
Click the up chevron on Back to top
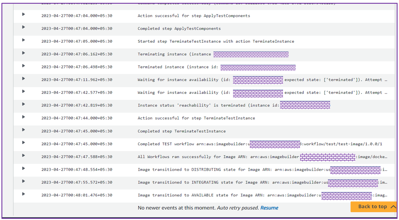click(393, 207)
